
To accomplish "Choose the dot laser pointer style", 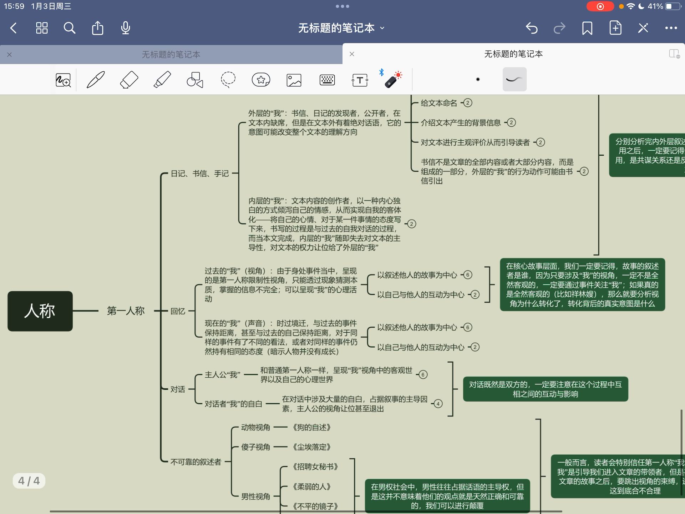I will [x=478, y=79].
